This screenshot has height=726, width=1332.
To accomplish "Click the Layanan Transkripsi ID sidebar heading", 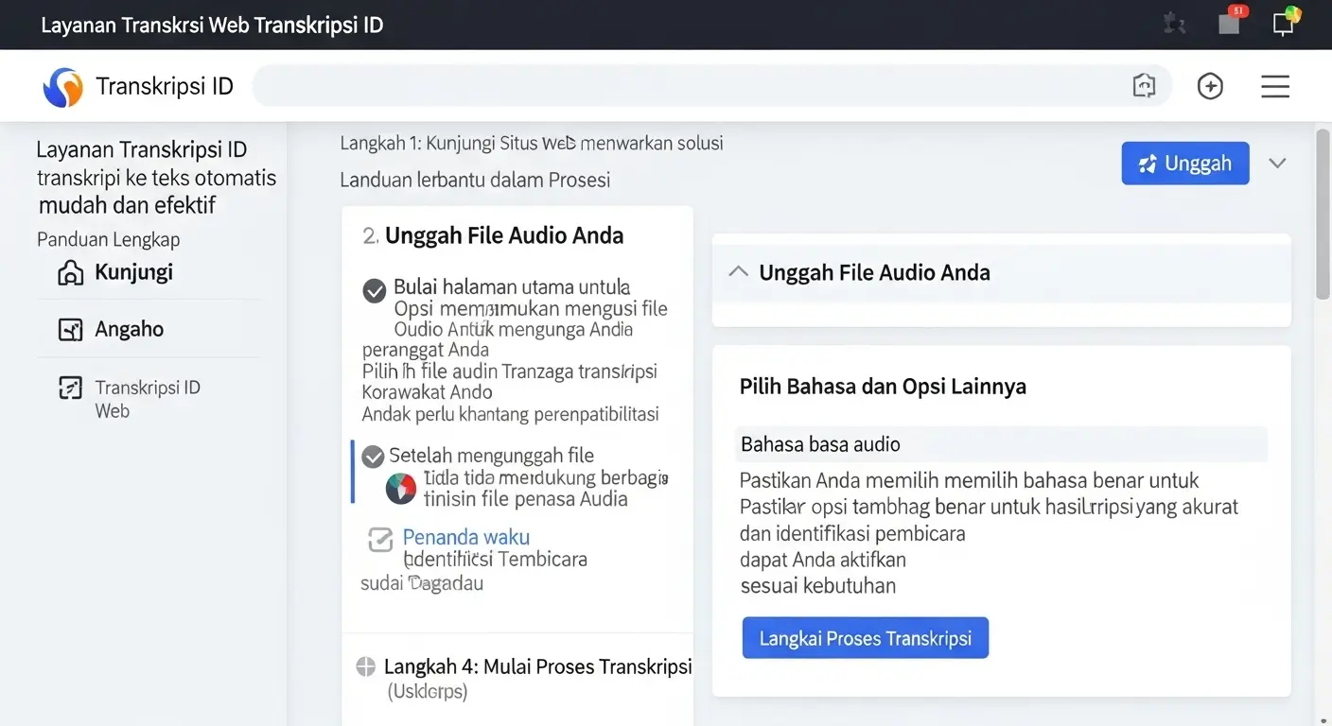I will click(x=141, y=149).
